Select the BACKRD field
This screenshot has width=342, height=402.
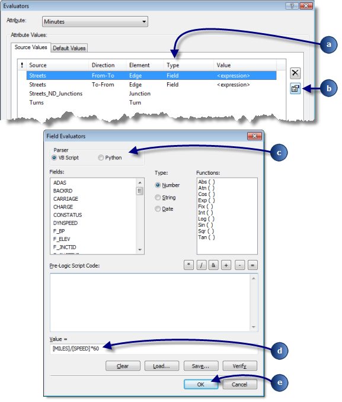(63, 191)
